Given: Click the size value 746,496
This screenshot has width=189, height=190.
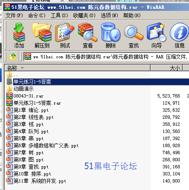Looking at the screenshot, I should (x=171, y=152).
